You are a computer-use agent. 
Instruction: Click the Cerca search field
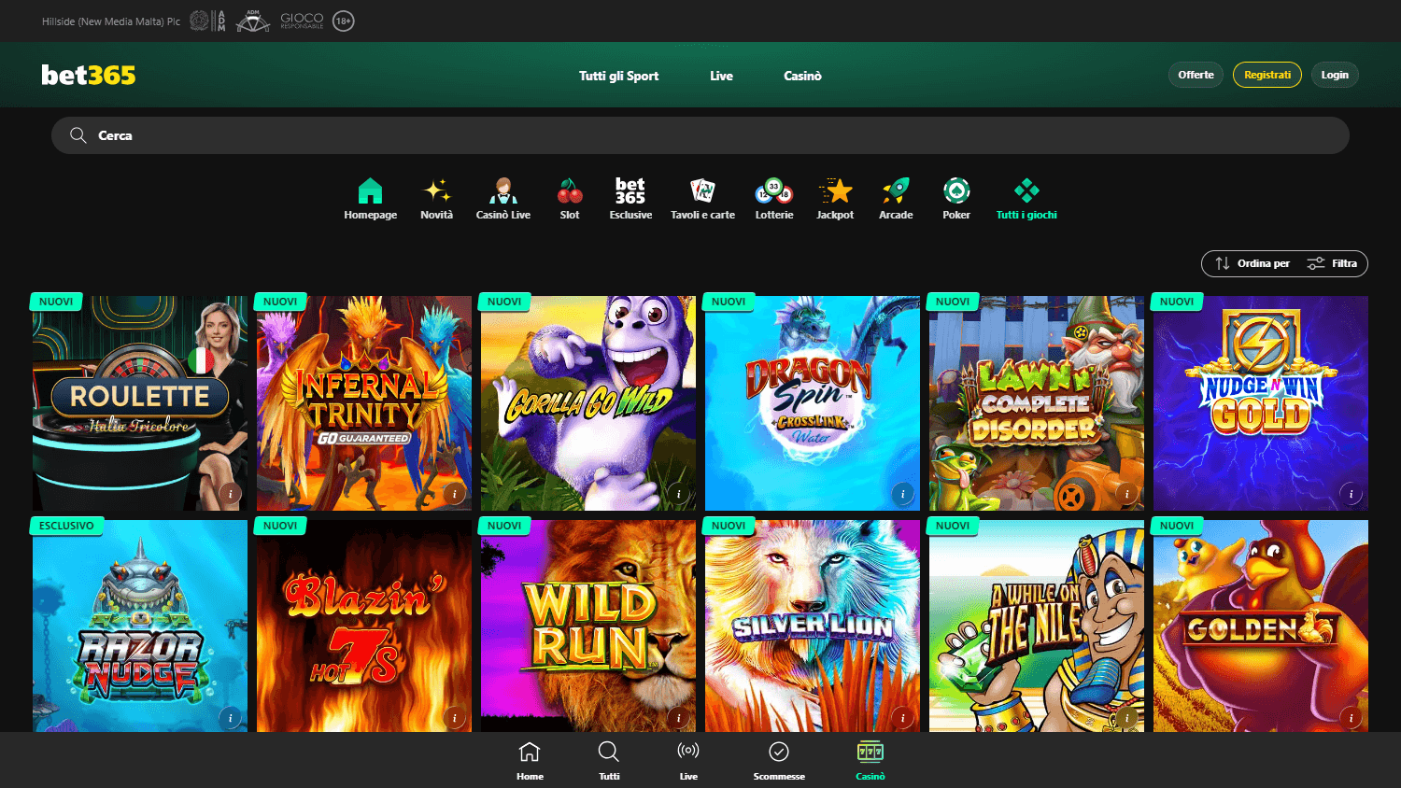coord(700,135)
